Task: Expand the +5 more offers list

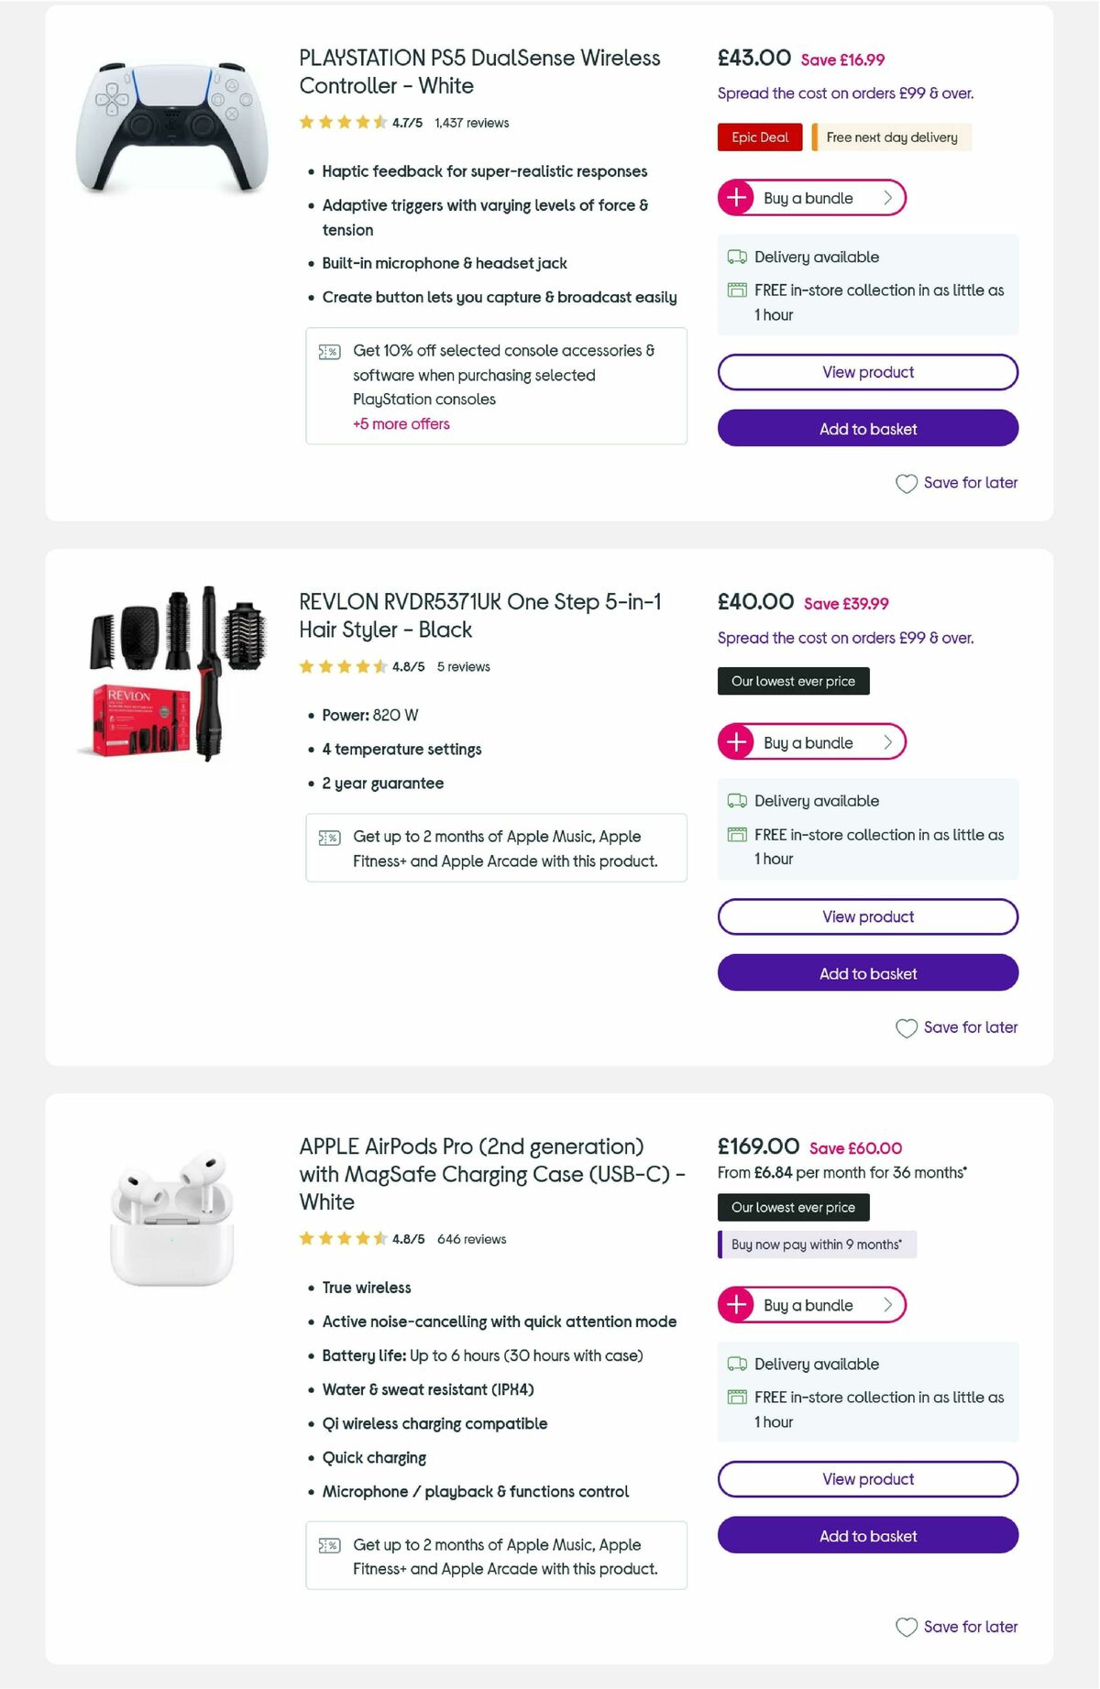Action: click(x=401, y=423)
